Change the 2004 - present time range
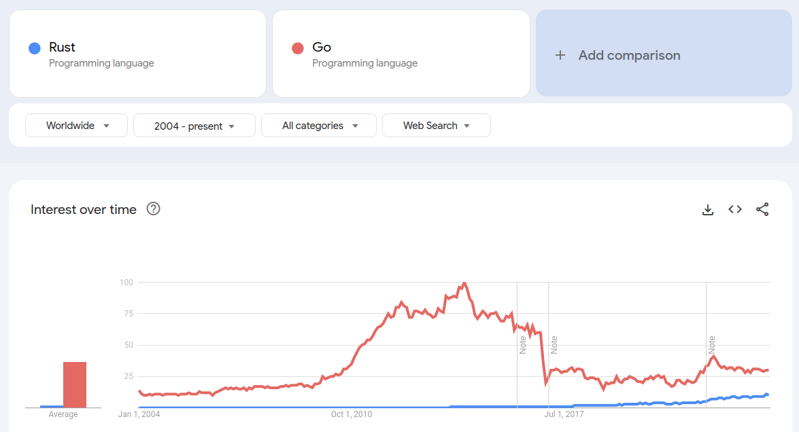This screenshot has height=432, width=799. pyautogui.click(x=194, y=126)
